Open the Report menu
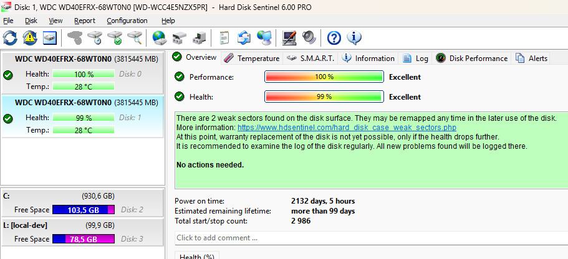The width and height of the screenshot is (568, 259). tap(85, 21)
